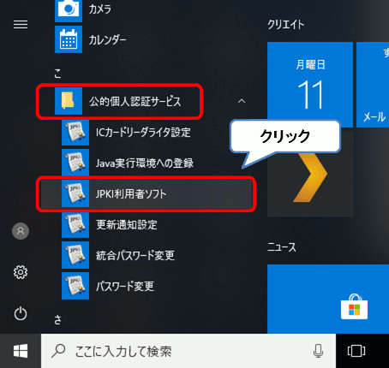This screenshot has width=389, height=368.
Task: Click the パスワード変更 scroll icon
Action: tap(75, 286)
